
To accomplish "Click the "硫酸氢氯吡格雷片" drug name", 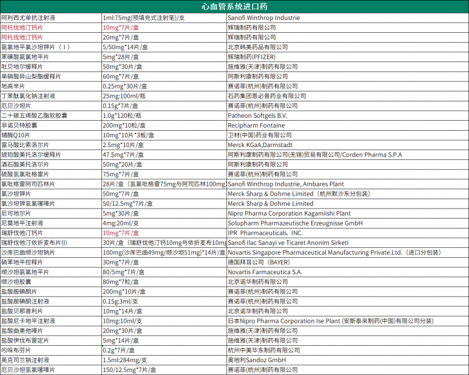I will click(25, 174).
